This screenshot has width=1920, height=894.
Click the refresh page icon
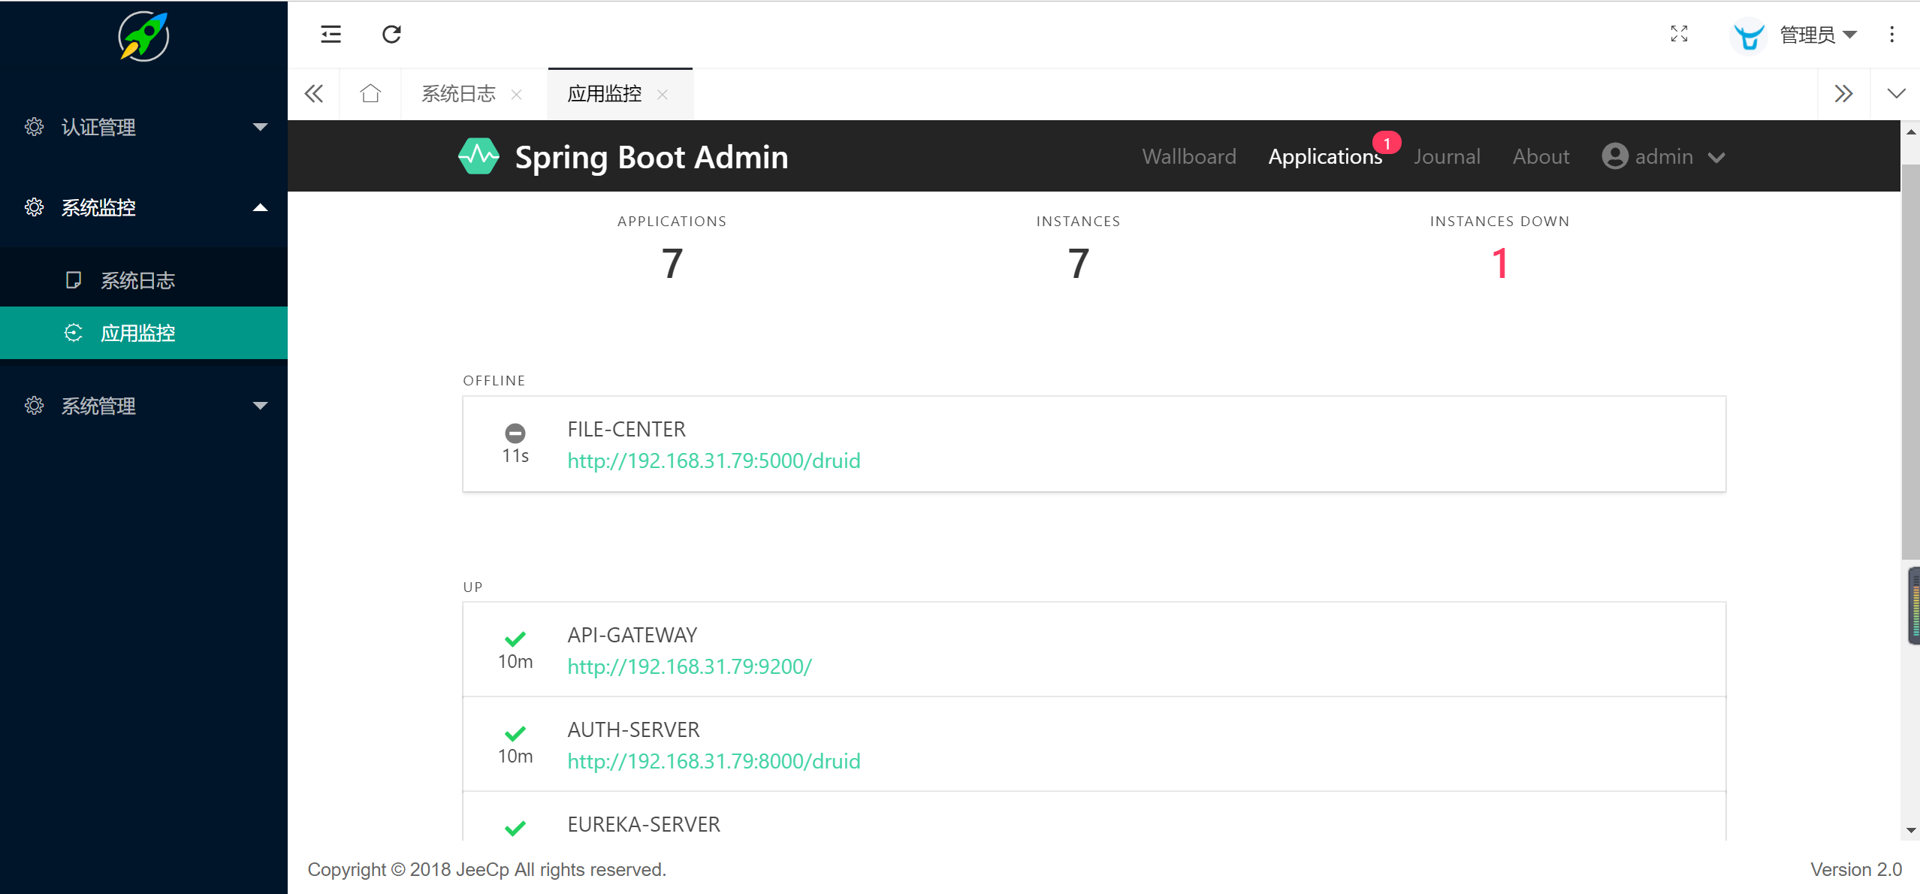[x=391, y=35]
